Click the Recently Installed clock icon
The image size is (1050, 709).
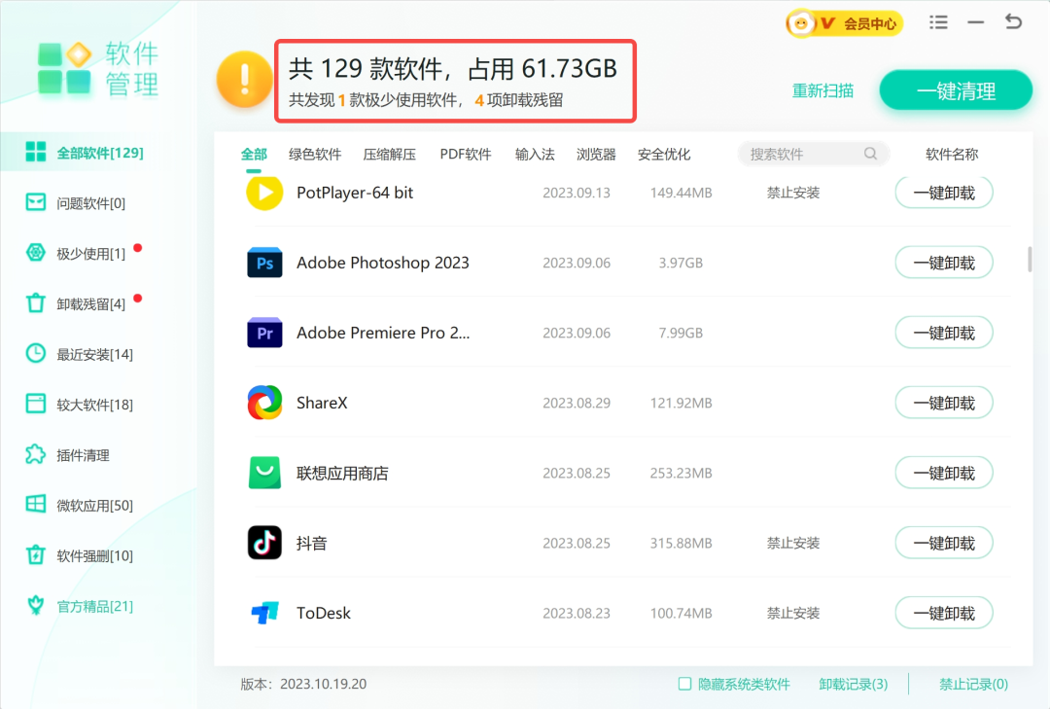(x=36, y=353)
